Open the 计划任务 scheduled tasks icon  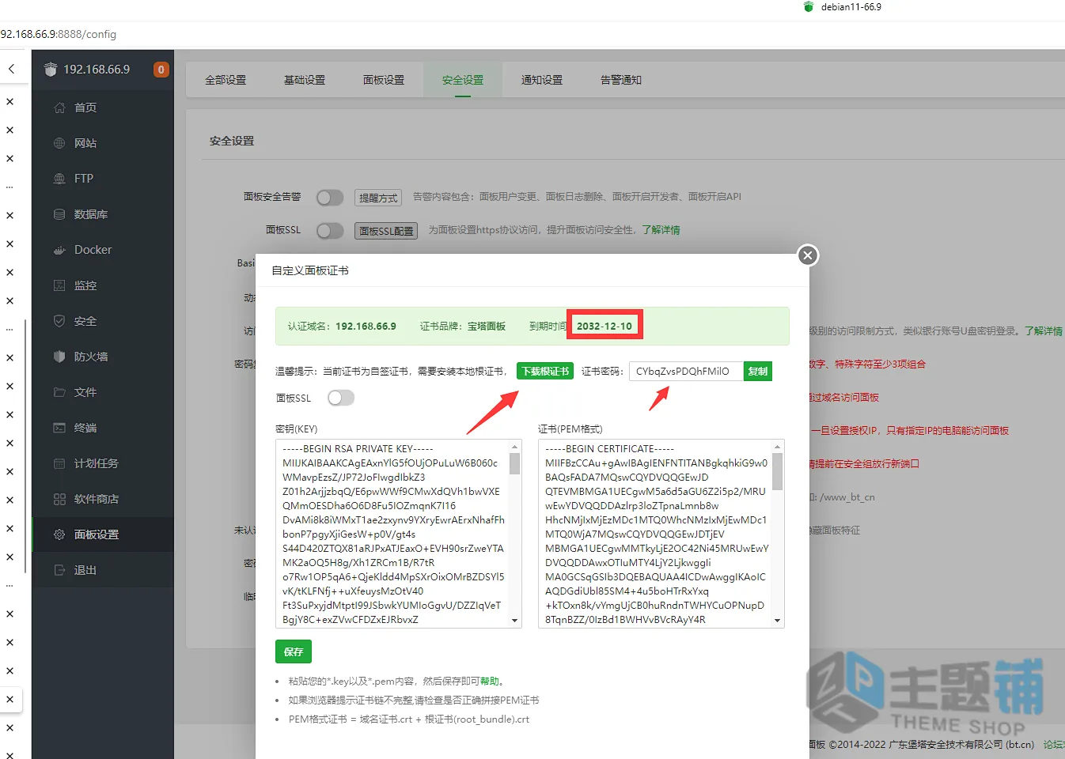(x=59, y=463)
